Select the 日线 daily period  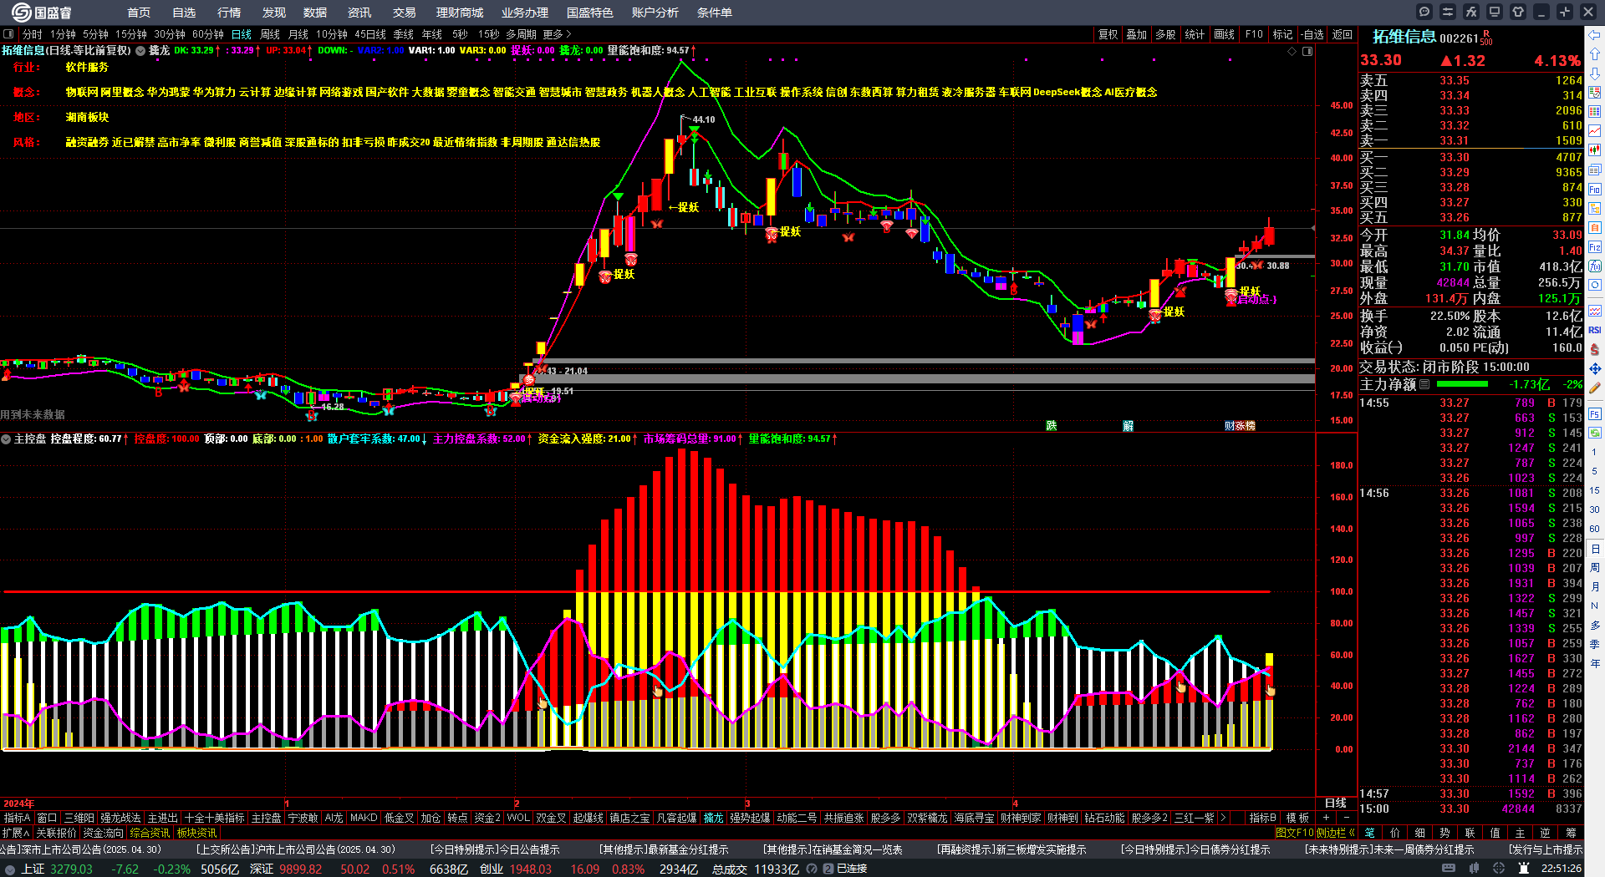coord(242,34)
